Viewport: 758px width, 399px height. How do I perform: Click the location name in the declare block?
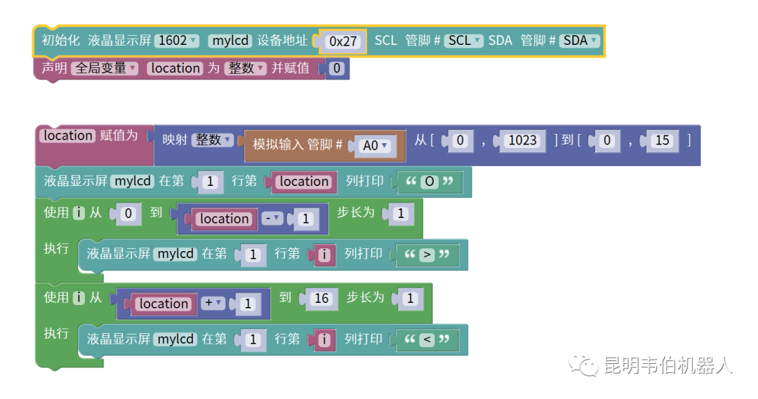click(175, 68)
